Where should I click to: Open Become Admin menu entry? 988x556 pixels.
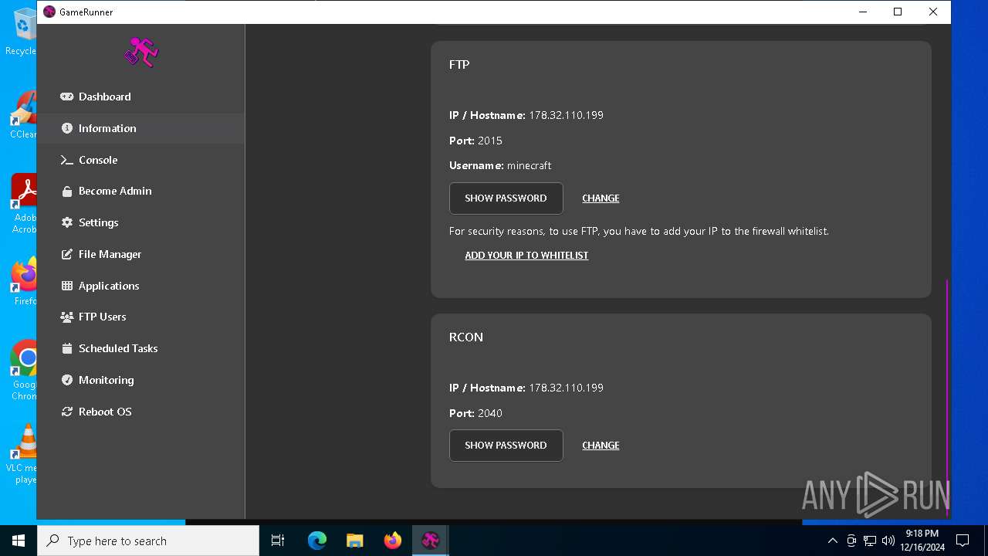coord(140,191)
